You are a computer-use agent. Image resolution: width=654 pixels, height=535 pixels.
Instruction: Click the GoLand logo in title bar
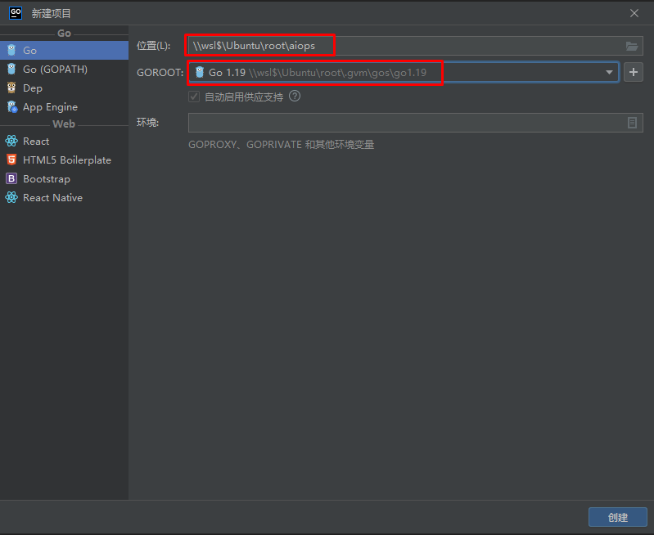pyautogui.click(x=16, y=13)
